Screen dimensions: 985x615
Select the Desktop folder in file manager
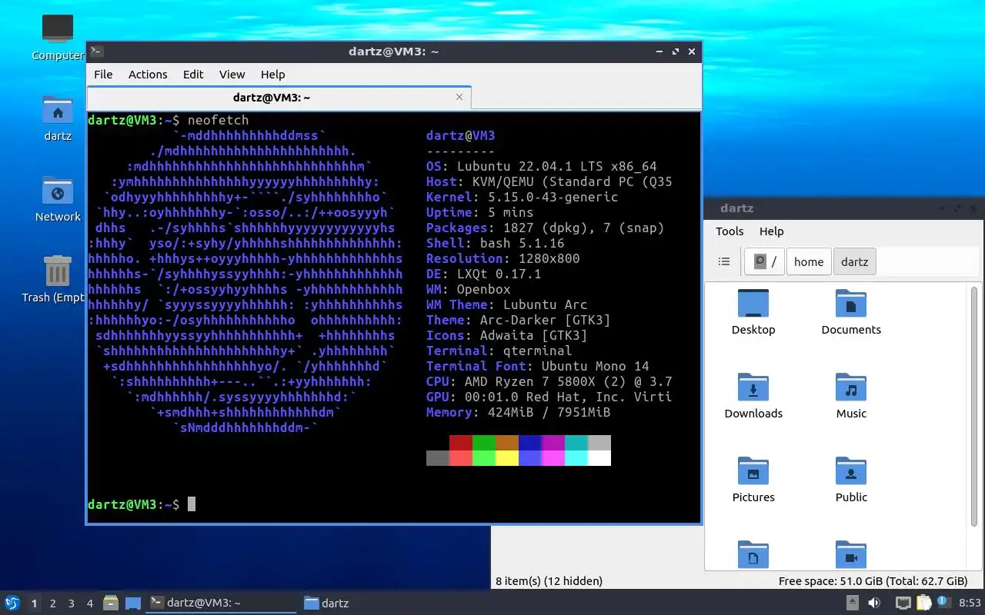pos(753,313)
